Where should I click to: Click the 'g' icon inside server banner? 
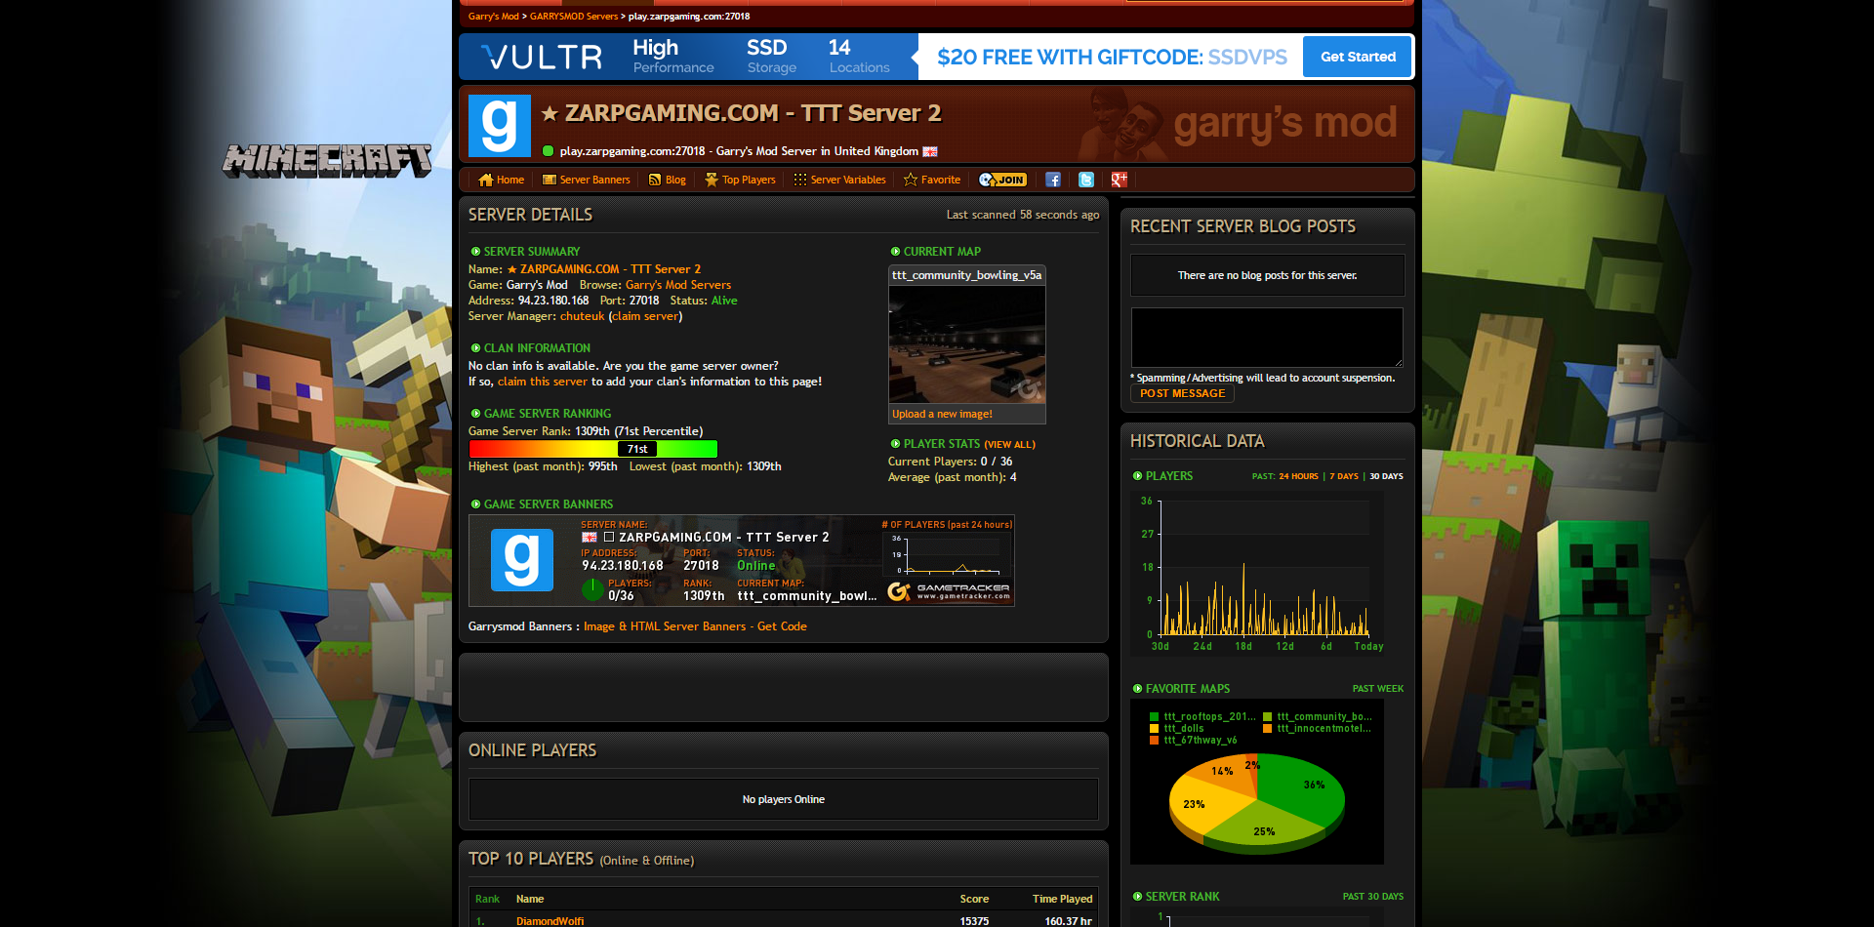521,560
